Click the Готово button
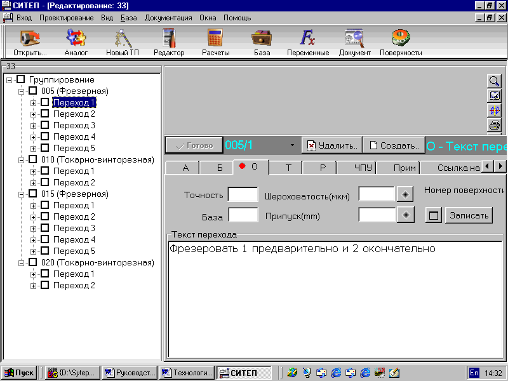 (x=194, y=145)
